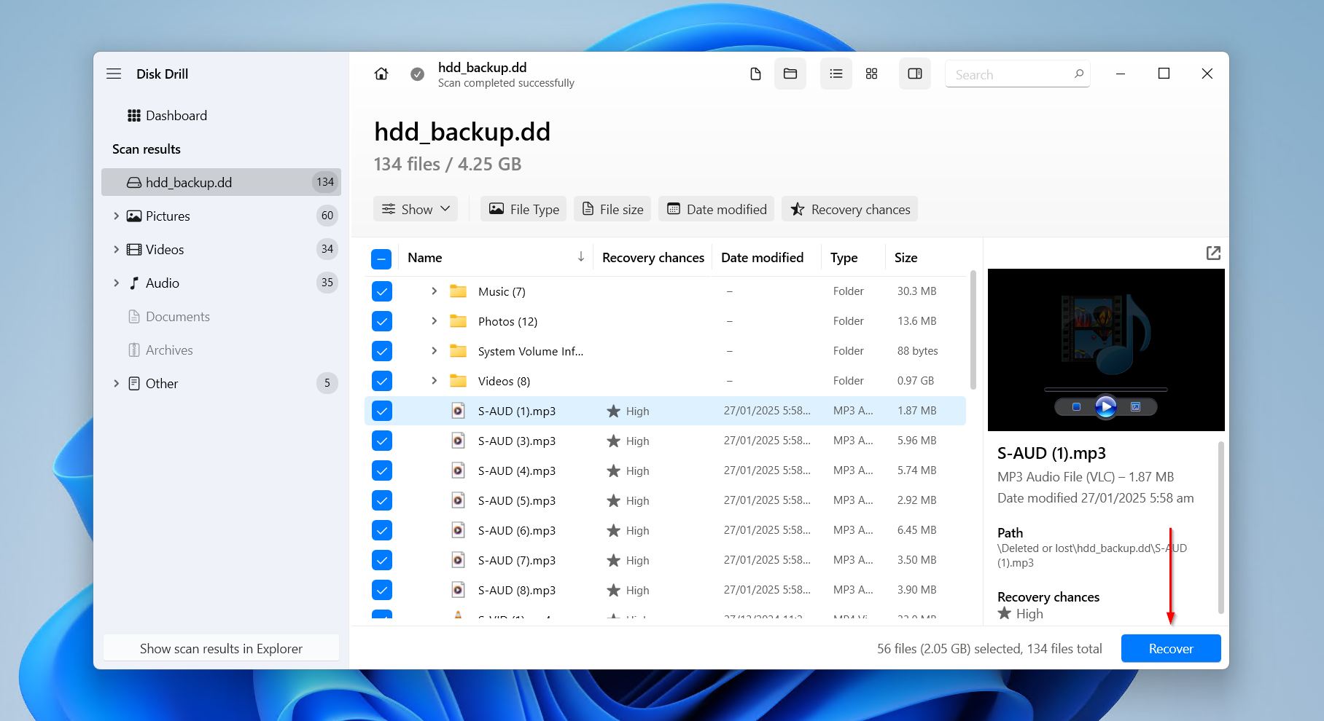Viewport: 1324px width, 721px height.
Task: Open the Dashboard section
Action: click(x=176, y=115)
